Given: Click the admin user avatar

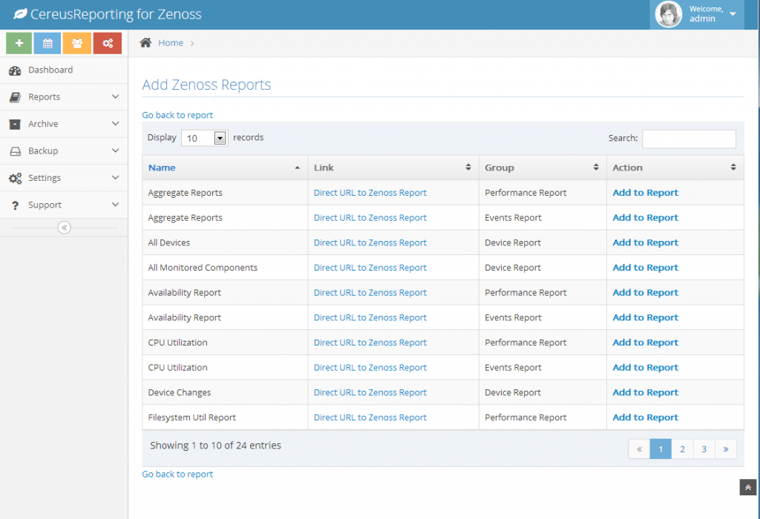Looking at the screenshot, I should click(669, 14).
